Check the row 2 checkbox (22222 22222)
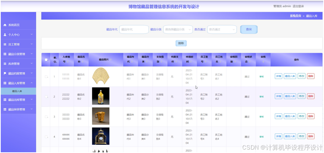 pyautogui.click(x=46, y=96)
